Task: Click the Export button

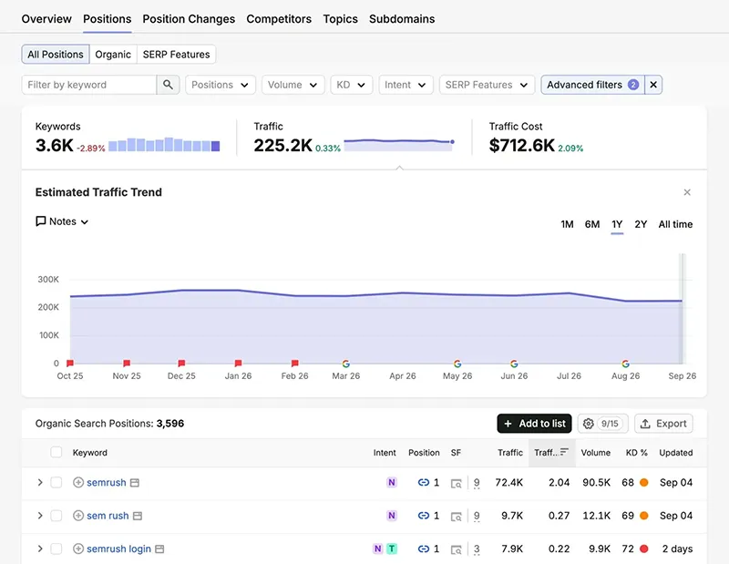Action: 663,424
